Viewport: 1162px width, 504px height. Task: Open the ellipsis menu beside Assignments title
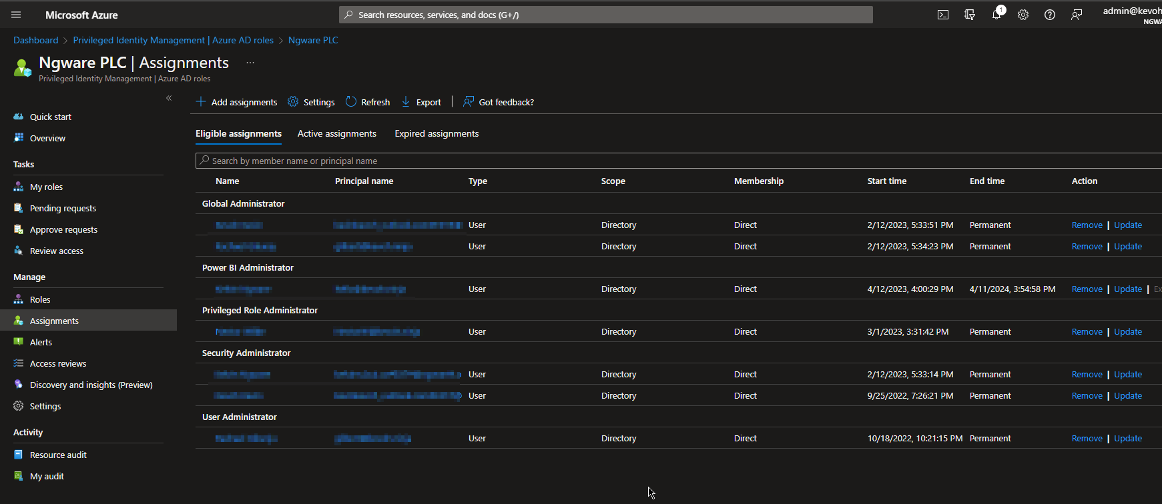coord(250,63)
